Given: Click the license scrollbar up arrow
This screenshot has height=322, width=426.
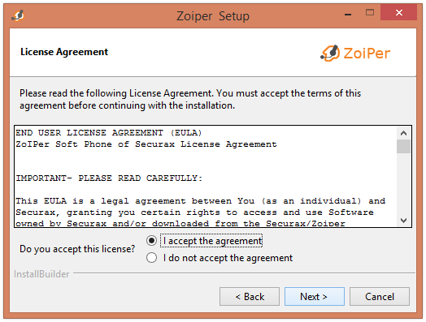Looking at the screenshot, I should point(403,133).
